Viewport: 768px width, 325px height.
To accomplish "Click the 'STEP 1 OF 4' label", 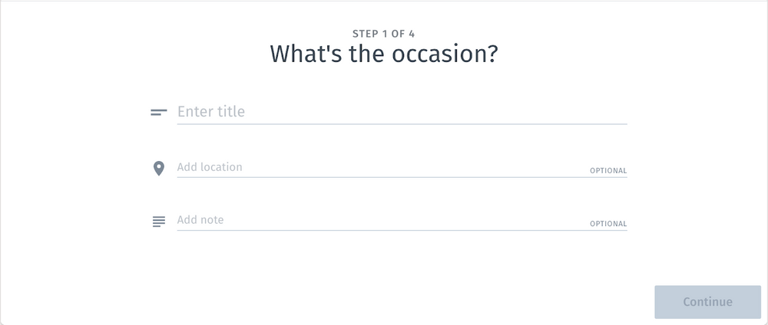I will [384, 34].
